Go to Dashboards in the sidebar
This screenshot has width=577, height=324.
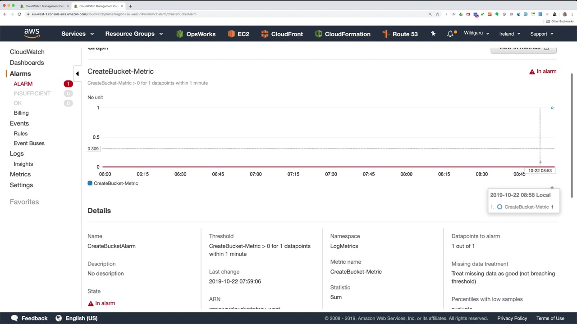click(27, 63)
